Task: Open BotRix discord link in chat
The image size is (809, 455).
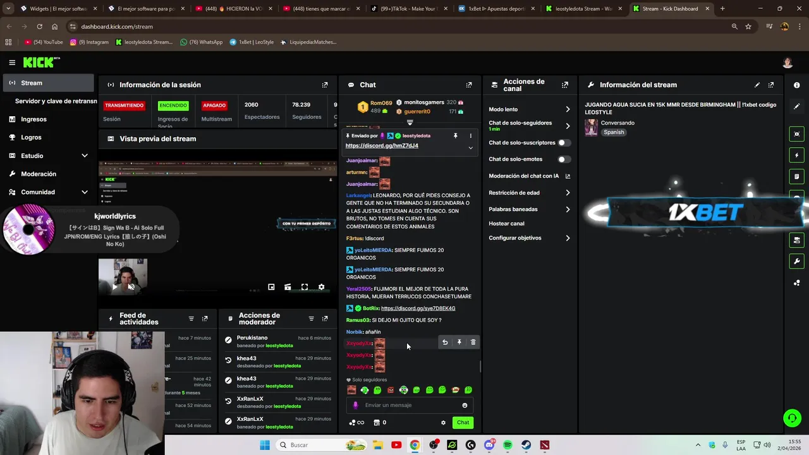Action: coord(418,308)
